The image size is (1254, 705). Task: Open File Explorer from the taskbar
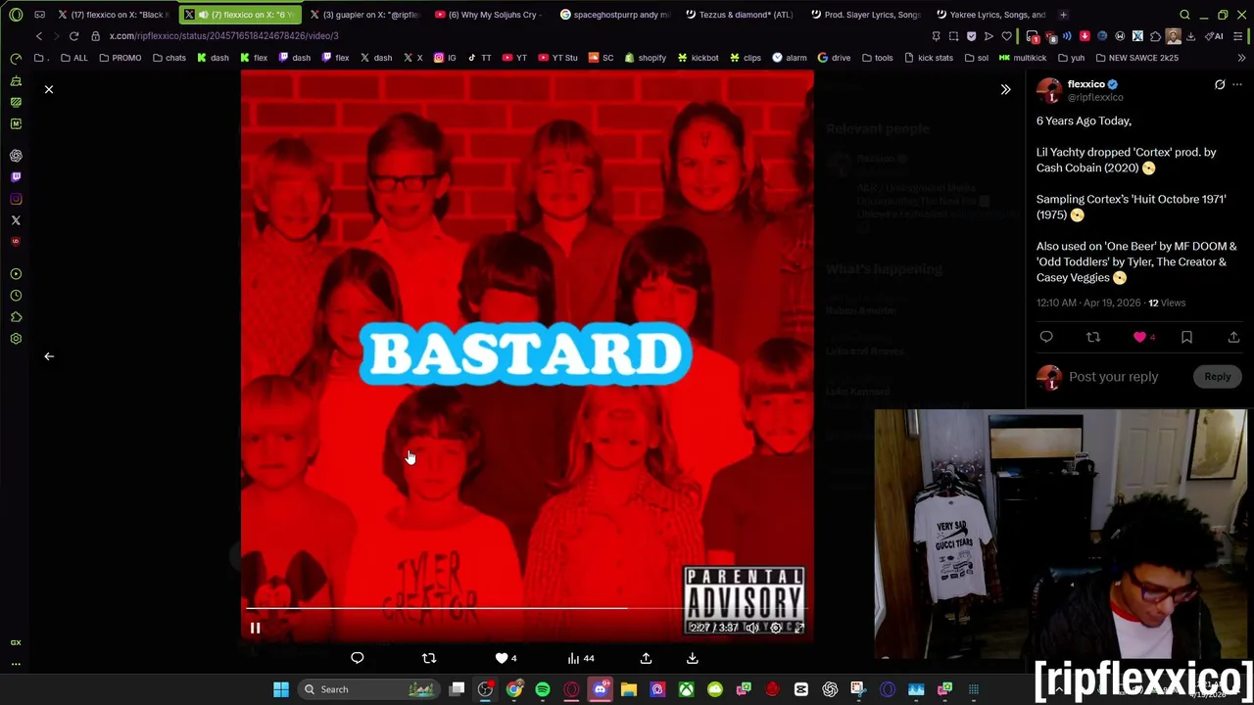pos(629,689)
